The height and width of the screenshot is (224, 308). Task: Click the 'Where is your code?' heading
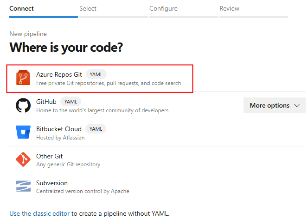(x=66, y=48)
